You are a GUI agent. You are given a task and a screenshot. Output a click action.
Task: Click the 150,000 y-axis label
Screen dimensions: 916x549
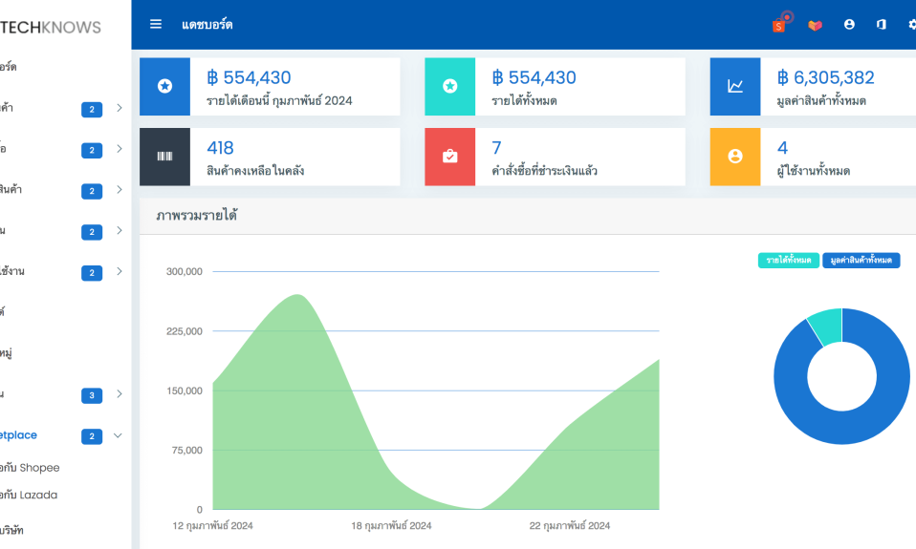click(184, 391)
